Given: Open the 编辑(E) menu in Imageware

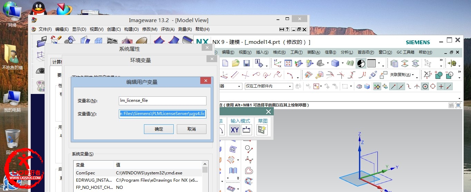Looking at the screenshot, I should click(62, 29).
